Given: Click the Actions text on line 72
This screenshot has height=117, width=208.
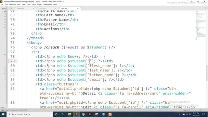Looking at the screenshot, I should coord(51,29).
